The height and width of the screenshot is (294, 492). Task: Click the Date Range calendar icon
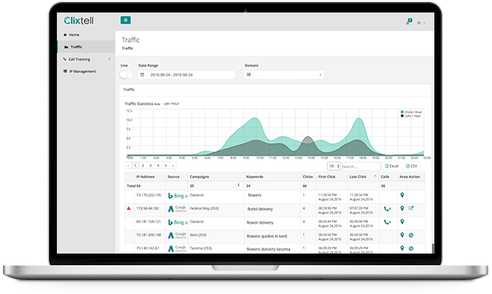tap(142, 75)
